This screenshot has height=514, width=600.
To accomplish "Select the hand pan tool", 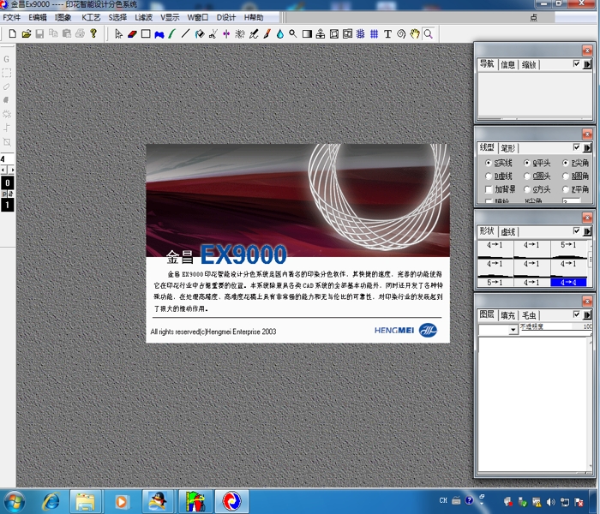I will pyautogui.click(x=414, y=34).
